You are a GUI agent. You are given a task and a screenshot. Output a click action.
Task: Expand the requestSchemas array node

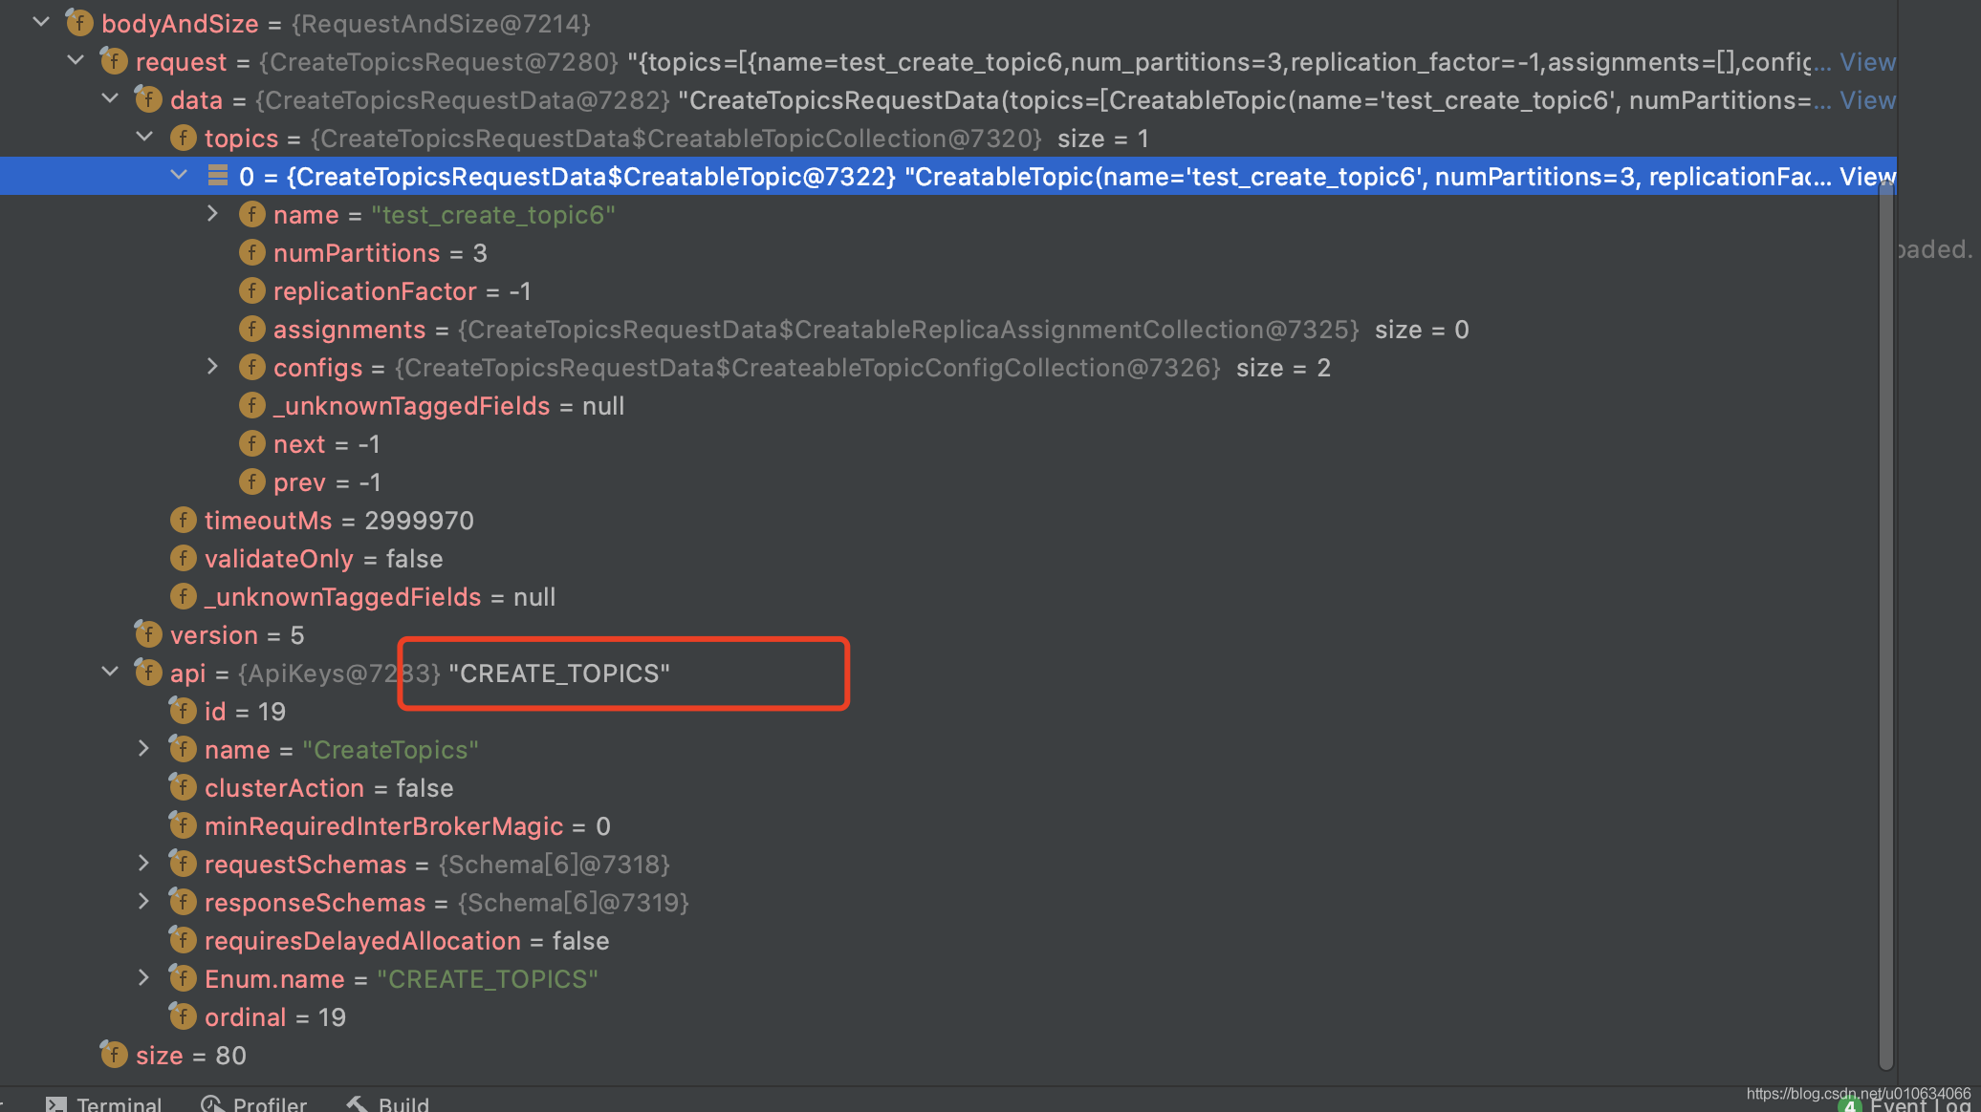pos(144,863)
